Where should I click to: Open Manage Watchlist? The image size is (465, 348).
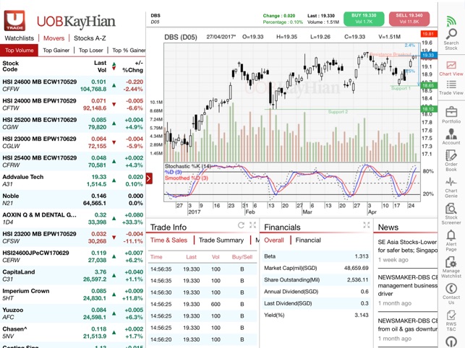(x=451, y=267)
